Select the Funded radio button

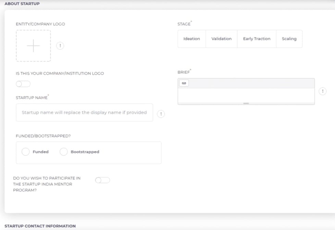tap(26, 152)
